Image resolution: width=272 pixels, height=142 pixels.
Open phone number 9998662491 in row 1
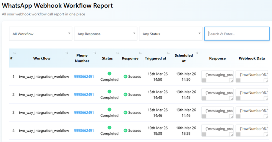[x=84, y=77]
